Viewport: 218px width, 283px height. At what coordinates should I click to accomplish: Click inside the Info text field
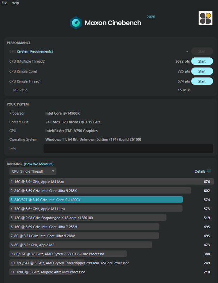coord(128,149)
